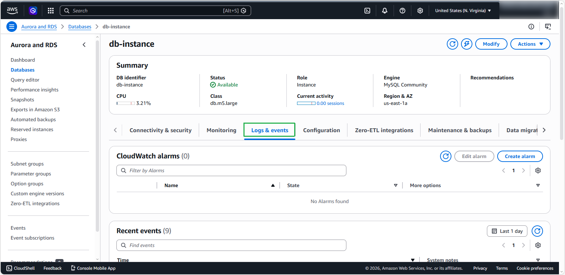Viewport: 565px width, 275px height.
Task: Click the Modify button
Action: click(491, 44)
